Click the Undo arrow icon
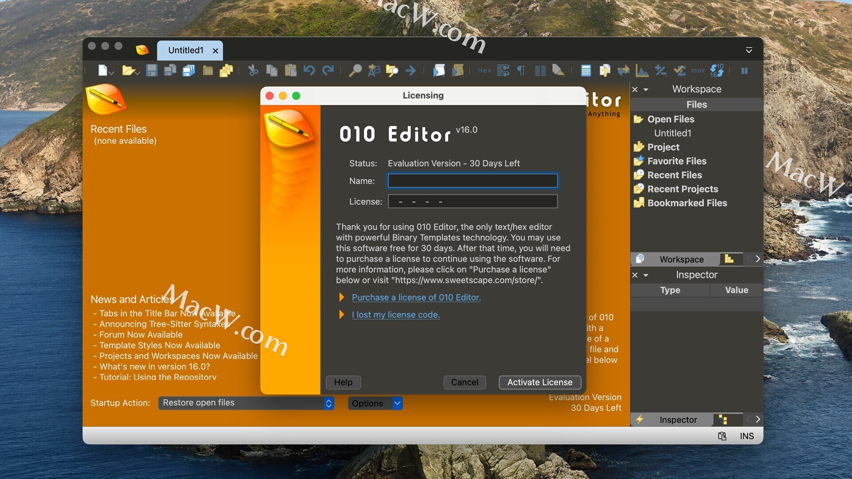Viewport: 852px width, 479px height. pyautogui.click(x=309, y=71)
